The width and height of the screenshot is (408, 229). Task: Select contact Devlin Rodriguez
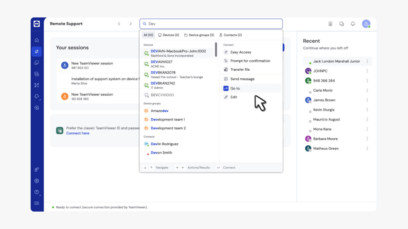coord(177,144)
